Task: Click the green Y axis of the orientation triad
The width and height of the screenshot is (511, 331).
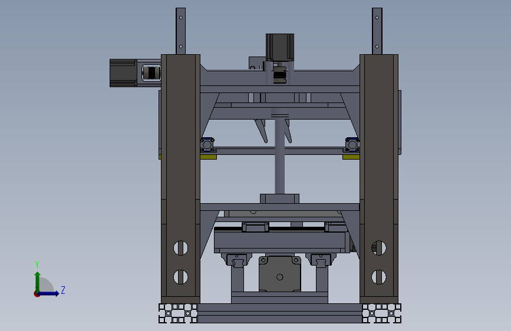Action: pos(38,282)
